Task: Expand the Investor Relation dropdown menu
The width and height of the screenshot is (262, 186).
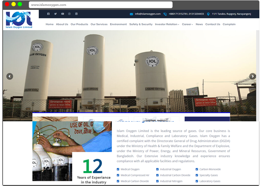Action: tap(167, 24)
